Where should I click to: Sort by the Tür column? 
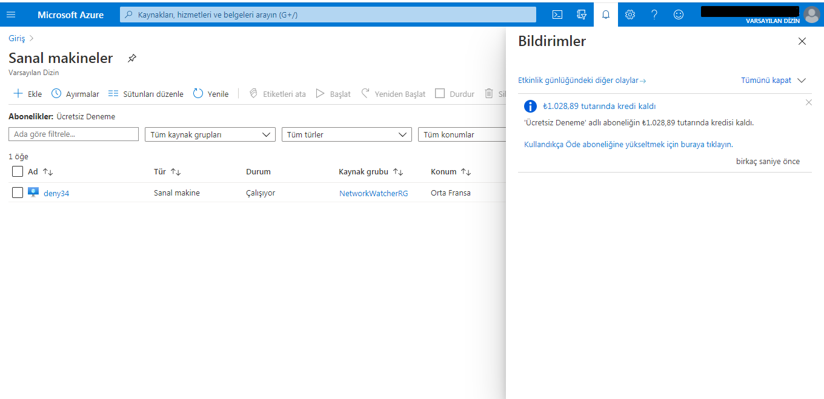point(168,172)
